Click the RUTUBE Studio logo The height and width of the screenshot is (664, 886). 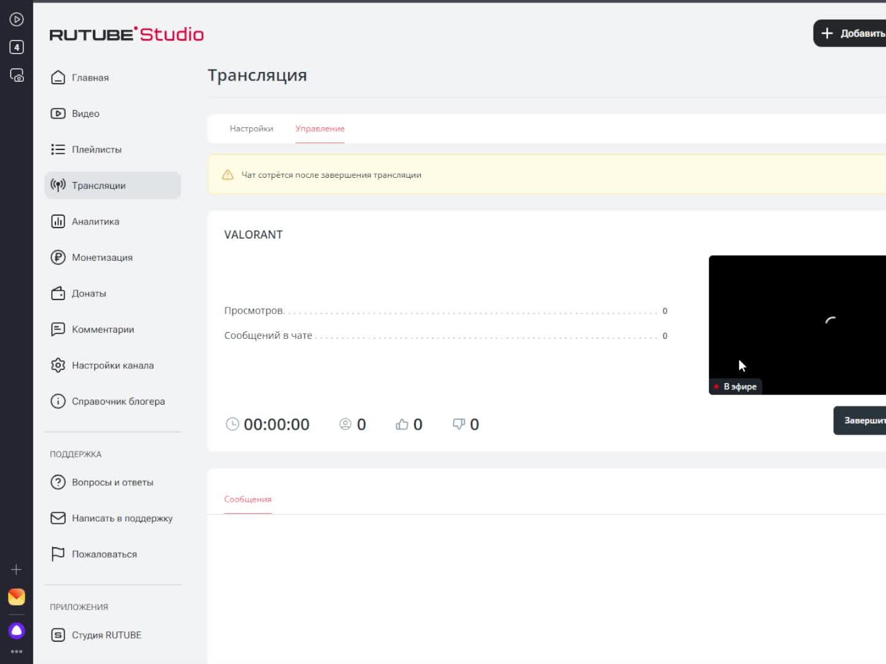point(127,34)
